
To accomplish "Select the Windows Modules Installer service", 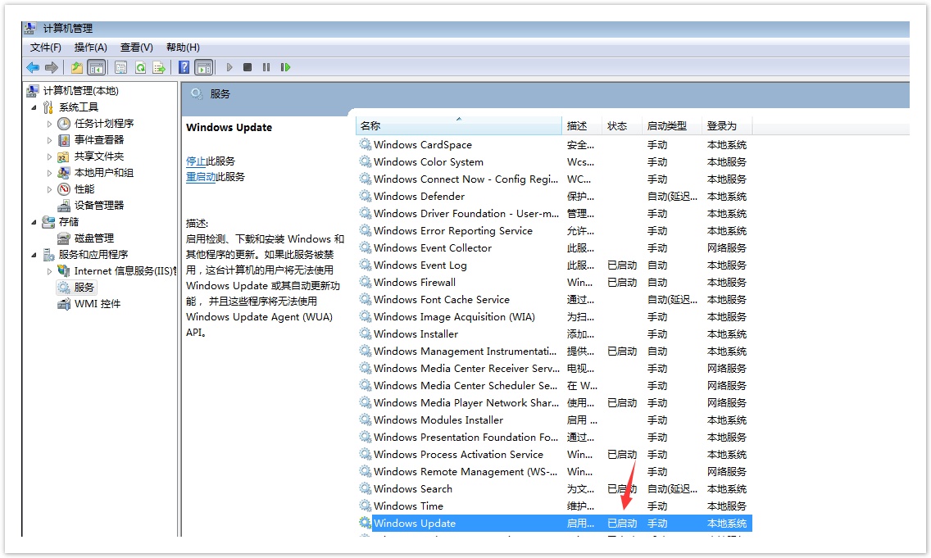I will 554,420.
